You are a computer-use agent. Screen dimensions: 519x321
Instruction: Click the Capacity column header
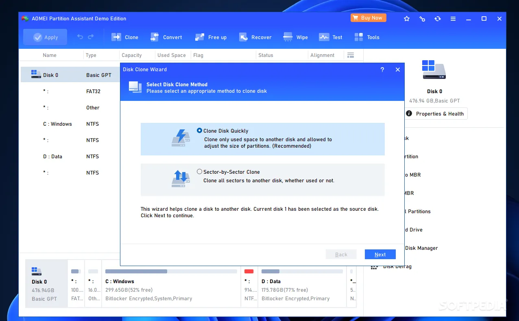click(132, 55)
